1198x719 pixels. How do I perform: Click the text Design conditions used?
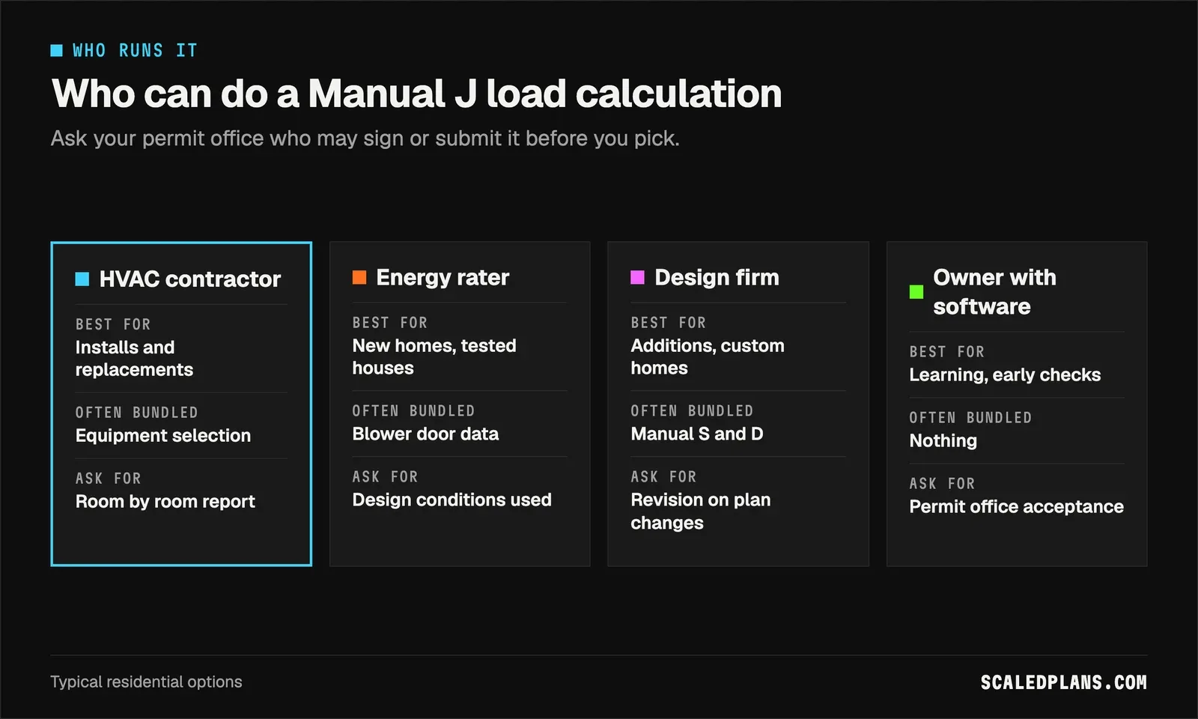451,500
